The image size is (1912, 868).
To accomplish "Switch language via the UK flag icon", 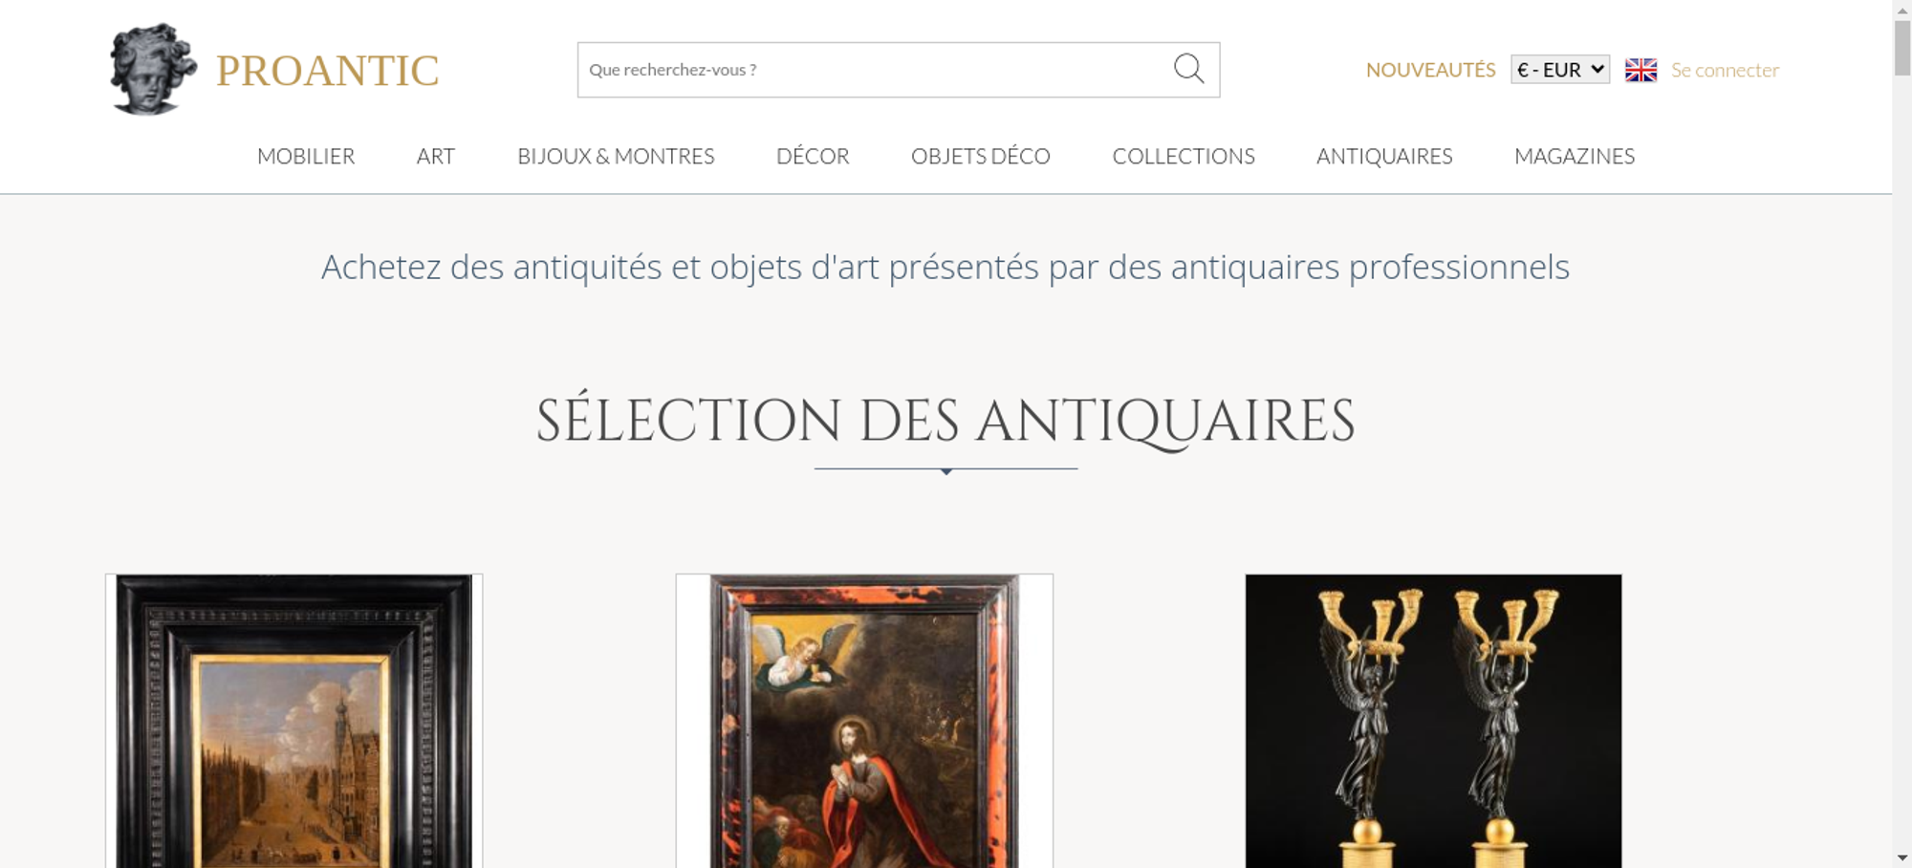I will 1640,70.
